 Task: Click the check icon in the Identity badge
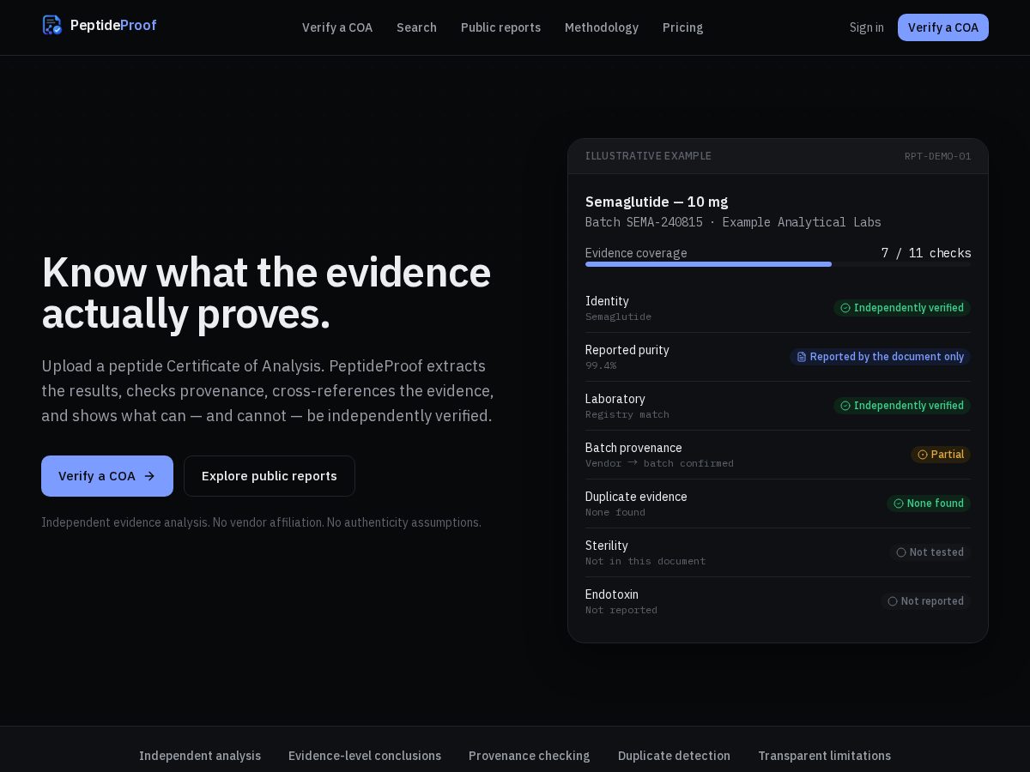(x=845, y=308)
